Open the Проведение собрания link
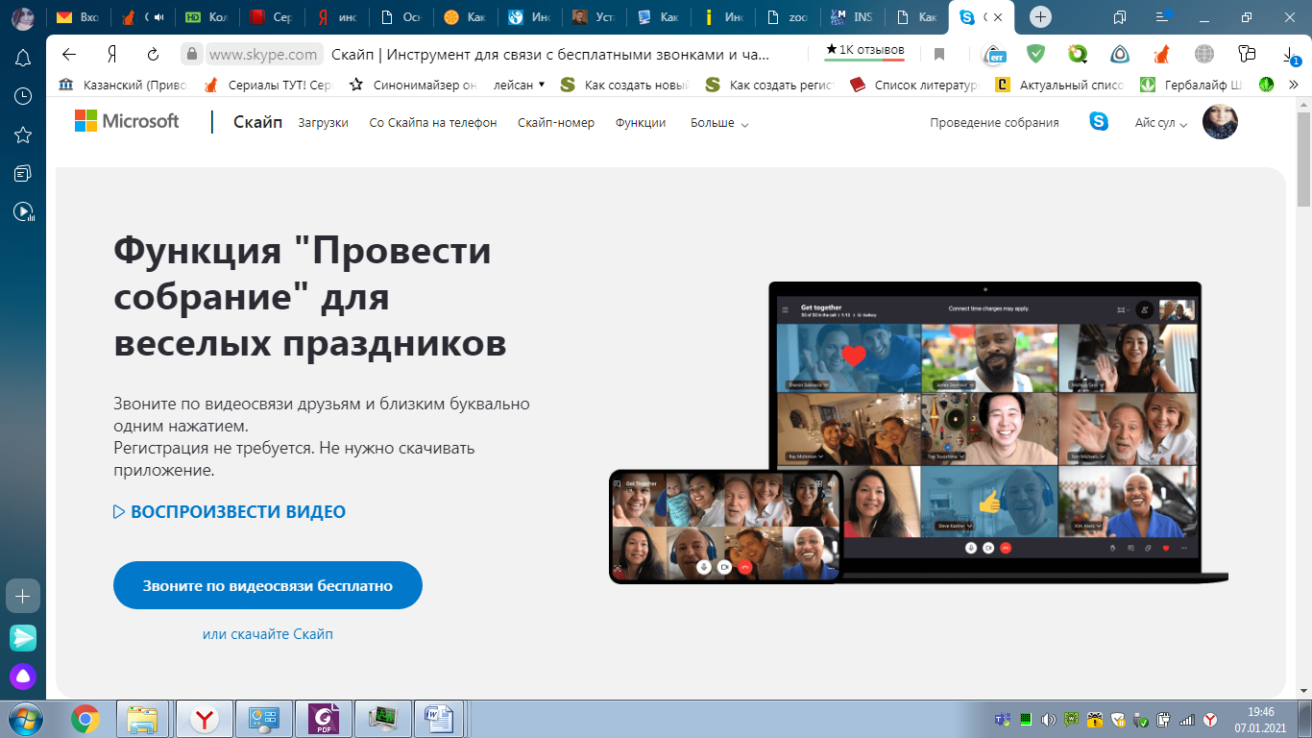 [994, 123]
